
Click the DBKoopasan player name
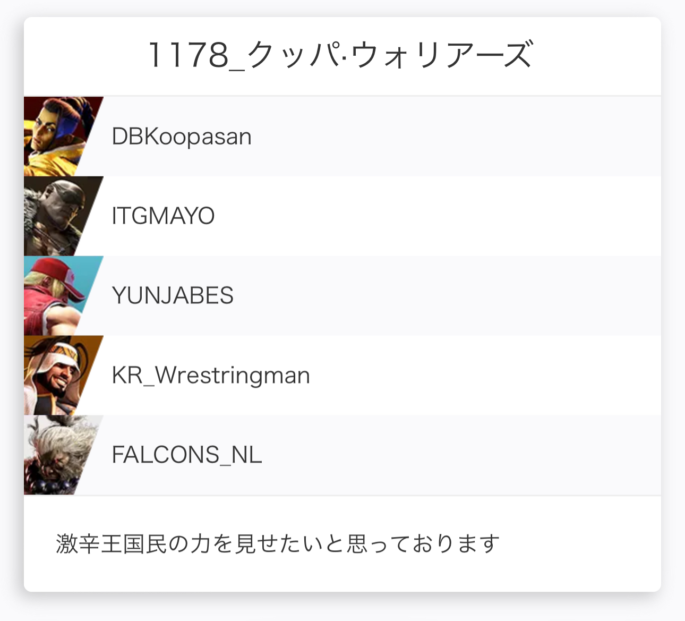[182, 137]
